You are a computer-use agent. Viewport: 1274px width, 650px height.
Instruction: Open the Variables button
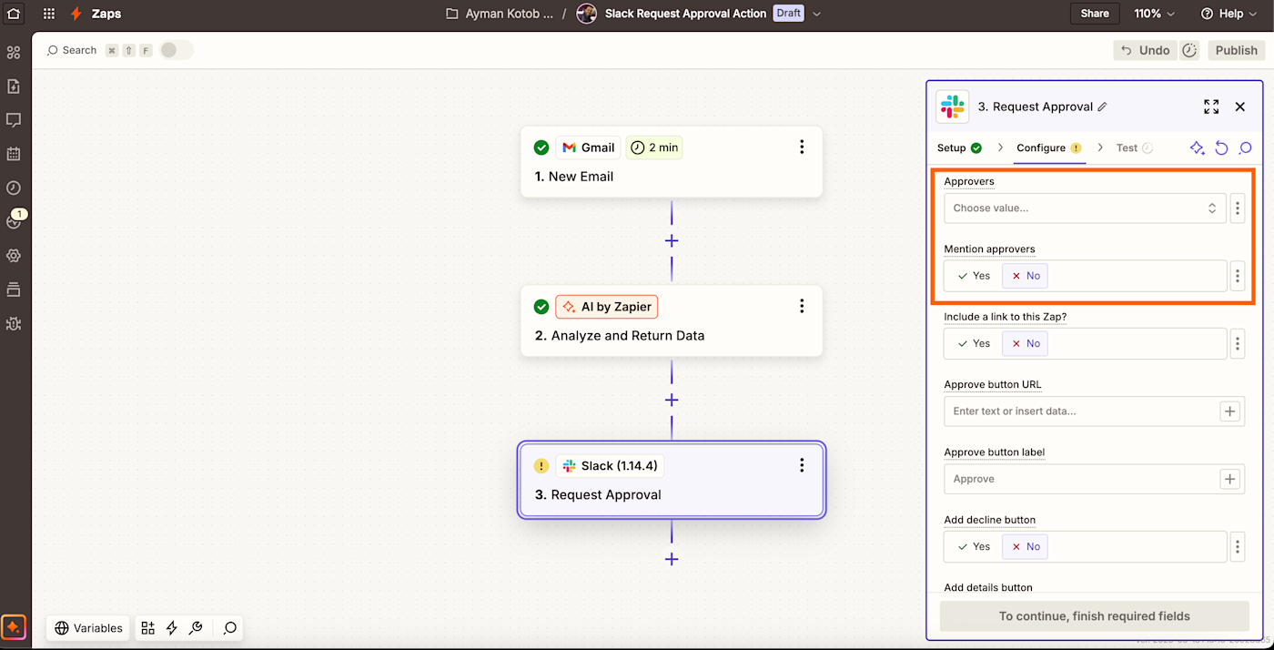88,628
